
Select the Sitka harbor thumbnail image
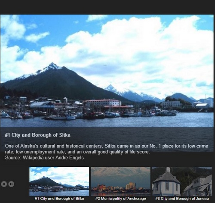pos(59,181)
